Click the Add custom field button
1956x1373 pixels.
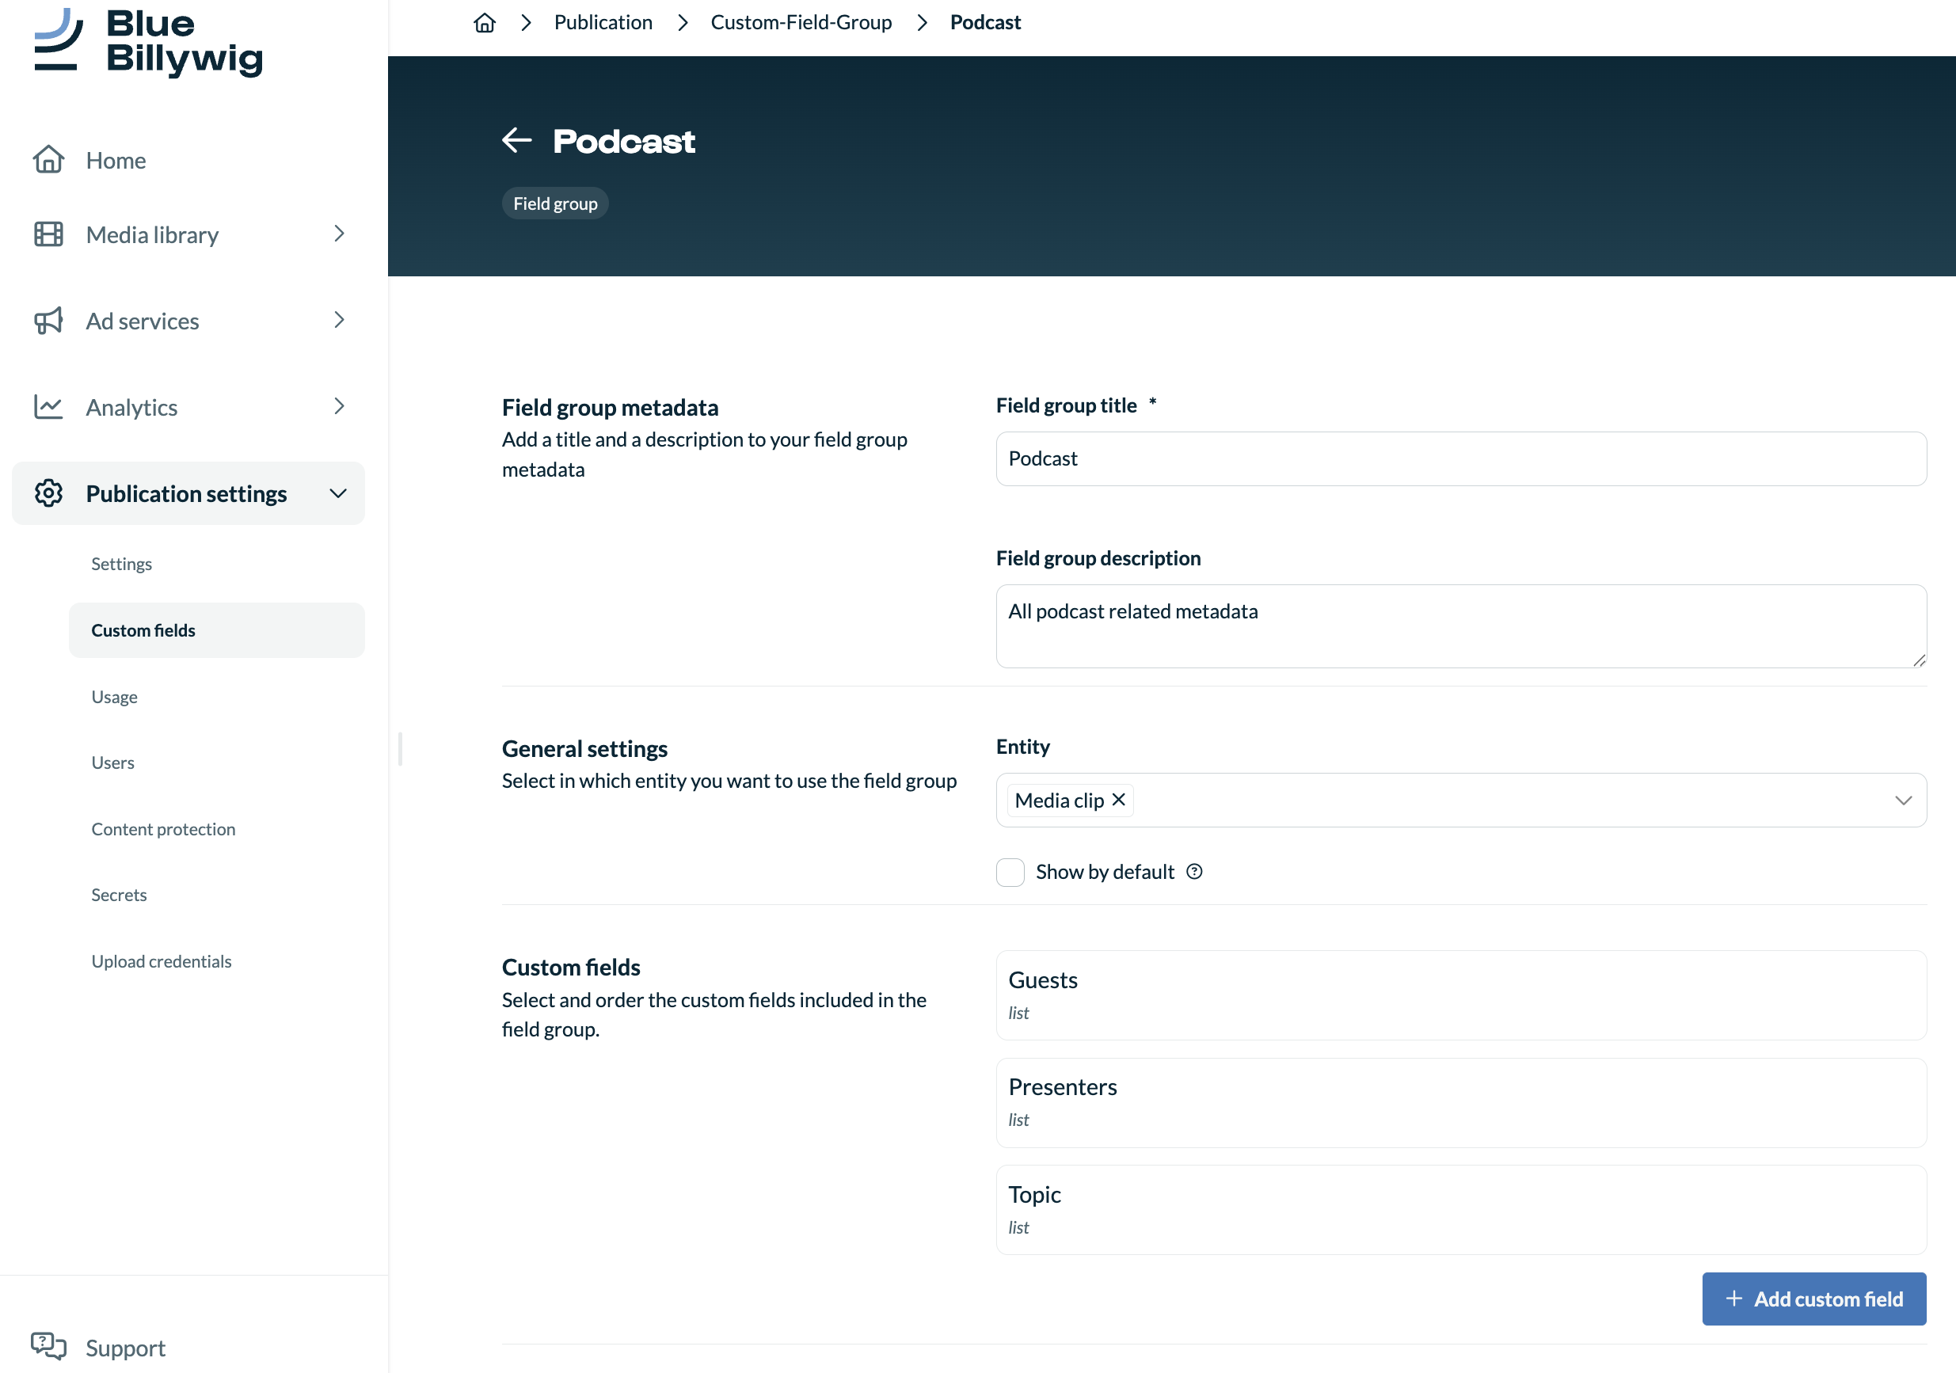(1813, 1298)
